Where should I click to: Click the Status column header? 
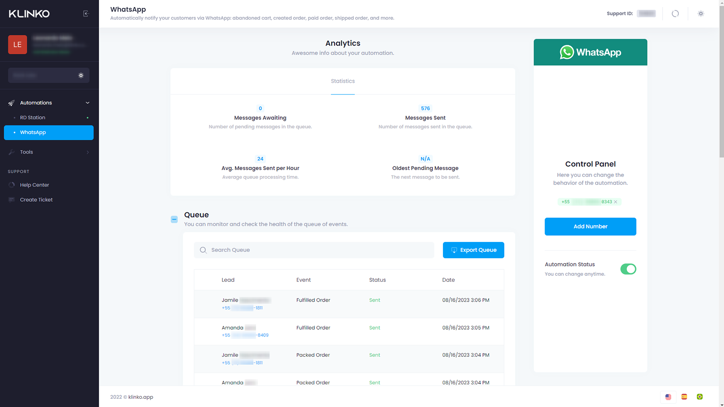tap(377, 280)
